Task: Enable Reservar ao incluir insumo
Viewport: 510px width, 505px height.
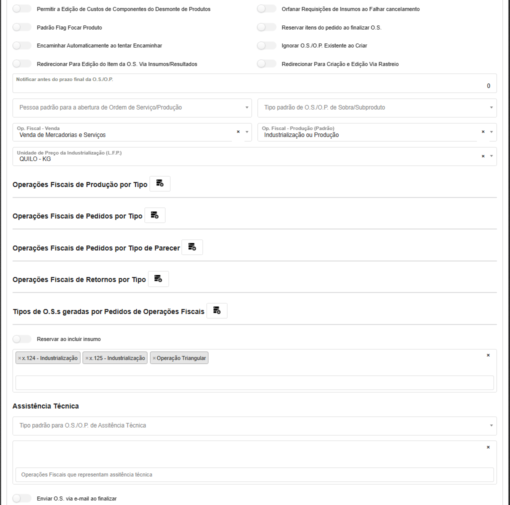Action: pyautogui.click(x=22, y=339)
